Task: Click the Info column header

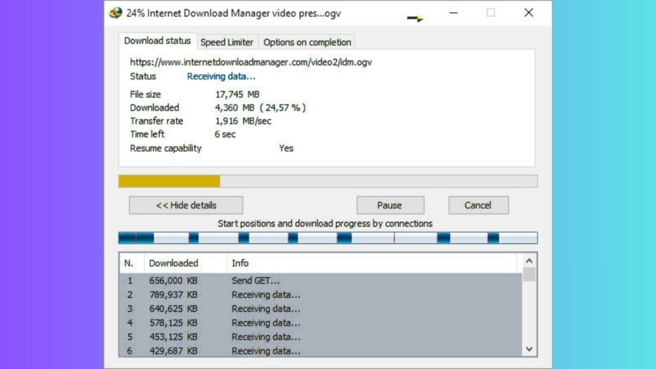Action: tap(240, 263)
